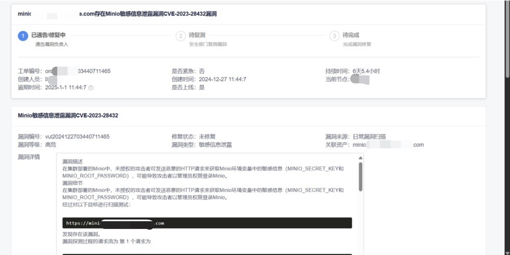510x255 pixels.
Task: Click step 3 circle 待完成
Action: coord(334,36)
